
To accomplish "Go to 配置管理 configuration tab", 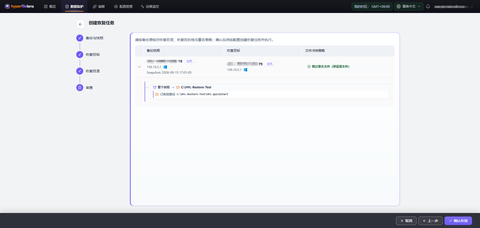I will [x=123, y=7].
